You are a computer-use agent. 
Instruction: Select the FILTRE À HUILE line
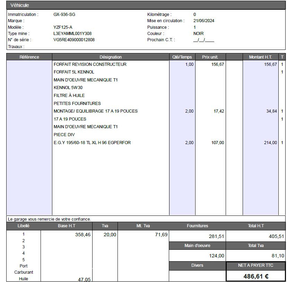click(69, 96)
